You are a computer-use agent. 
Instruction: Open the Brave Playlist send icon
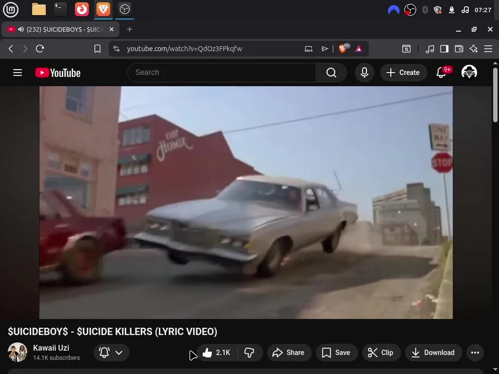click(324, 49)
